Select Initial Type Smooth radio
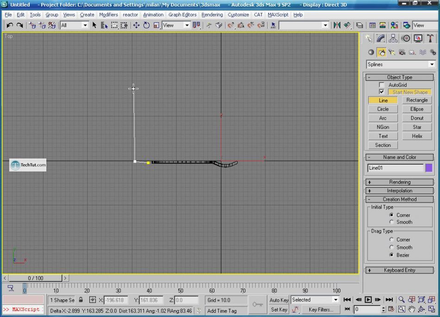 click(x=391, y=222)
